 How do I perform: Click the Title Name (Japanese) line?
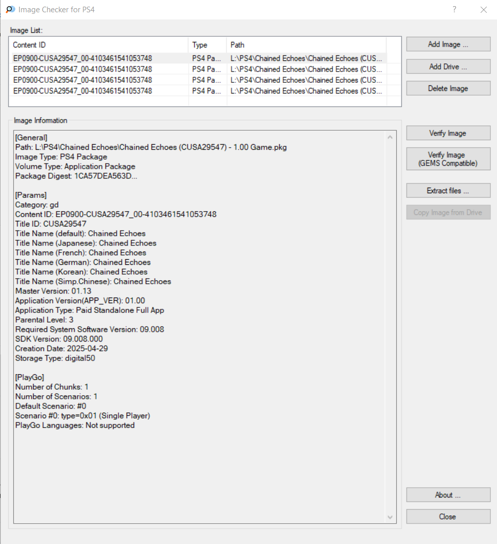pyautogui.click(x=86, y=243)
